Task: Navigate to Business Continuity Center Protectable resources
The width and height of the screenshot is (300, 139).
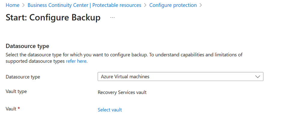Action: click(84, 5)
